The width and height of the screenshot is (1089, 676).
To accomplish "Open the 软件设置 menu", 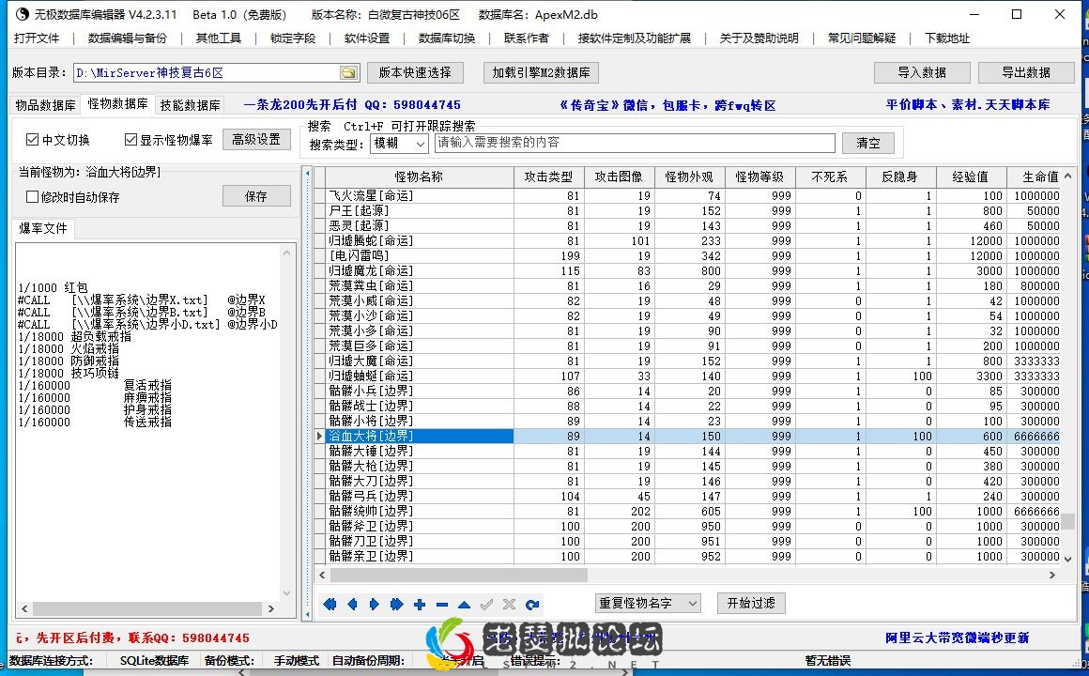I will (367, 38).
